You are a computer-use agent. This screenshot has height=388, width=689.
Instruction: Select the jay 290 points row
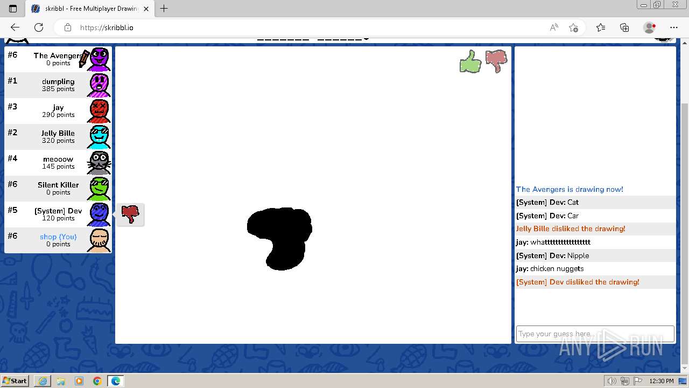(x=58, y=111)
